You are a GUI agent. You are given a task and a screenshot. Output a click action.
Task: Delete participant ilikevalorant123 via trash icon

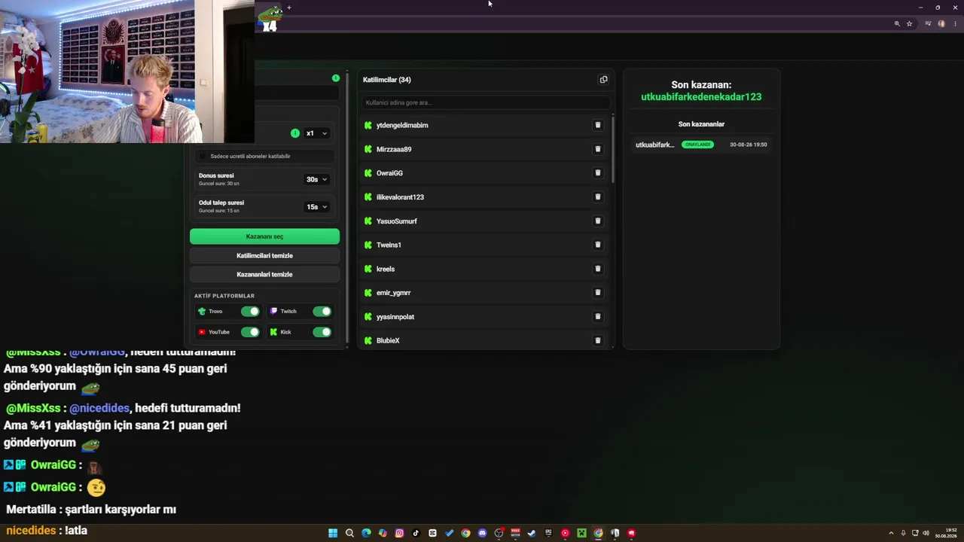click(598, 197)
